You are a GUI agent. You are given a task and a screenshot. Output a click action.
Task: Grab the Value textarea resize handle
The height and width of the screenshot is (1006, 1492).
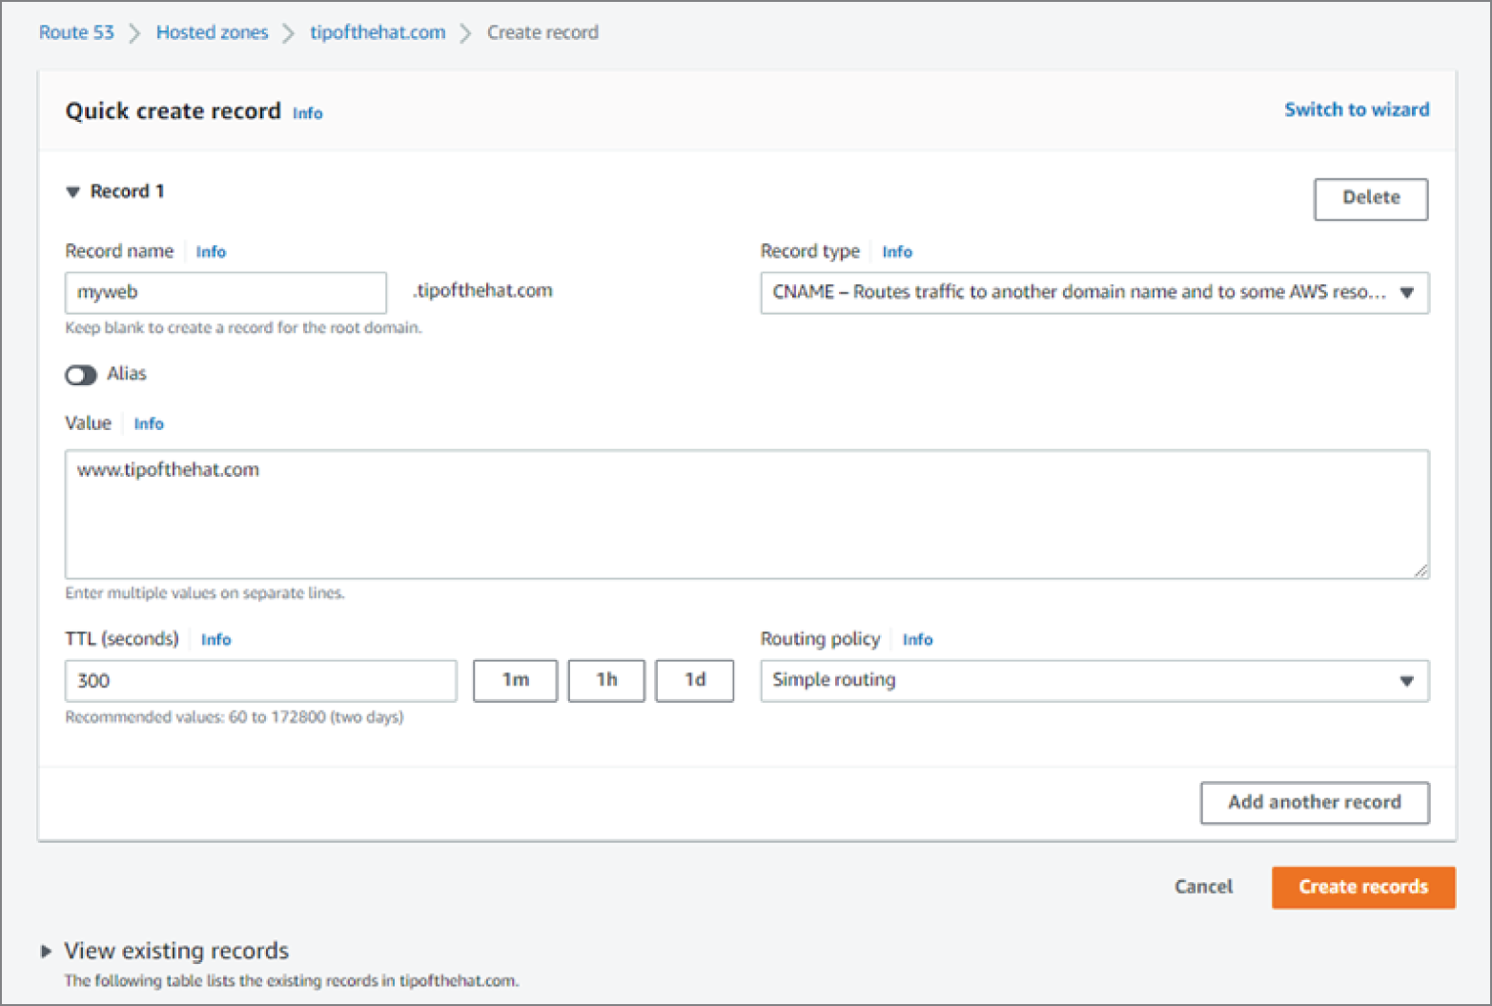[1420, 570]
